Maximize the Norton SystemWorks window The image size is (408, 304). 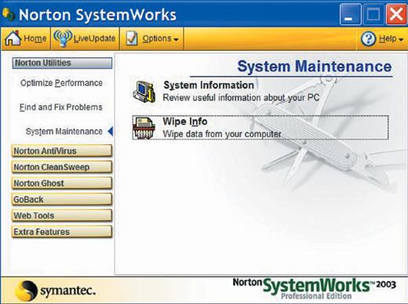[x=373, y=14]
